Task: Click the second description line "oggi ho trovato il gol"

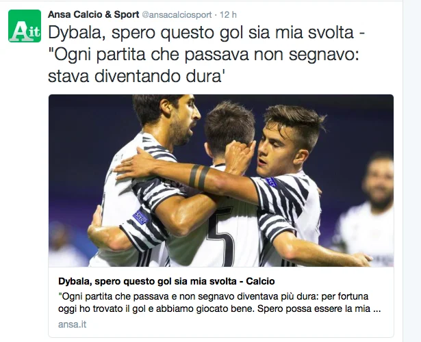Action: click(219, 308)
